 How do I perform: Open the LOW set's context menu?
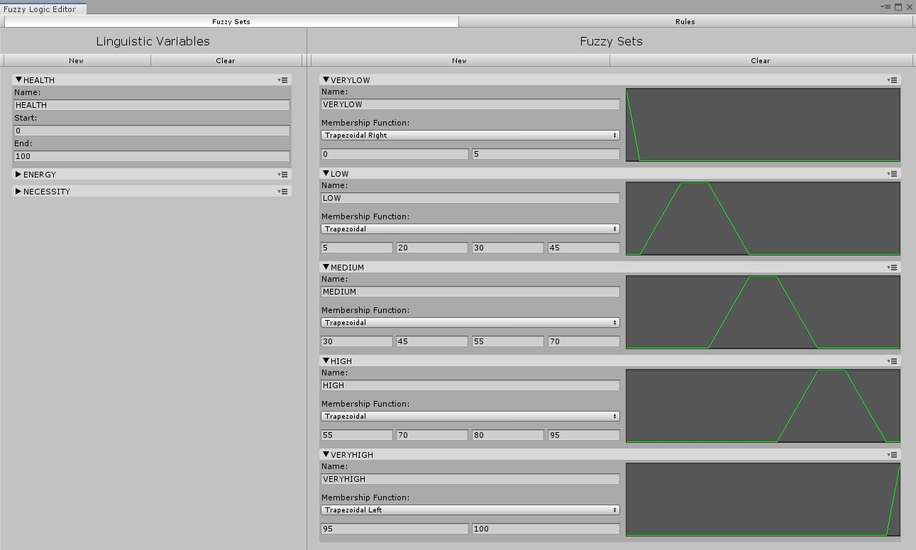[892, 173]
